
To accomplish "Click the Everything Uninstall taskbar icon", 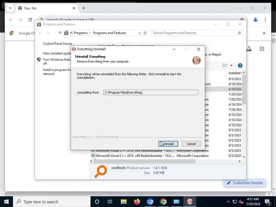I will (x=189, y=202).
